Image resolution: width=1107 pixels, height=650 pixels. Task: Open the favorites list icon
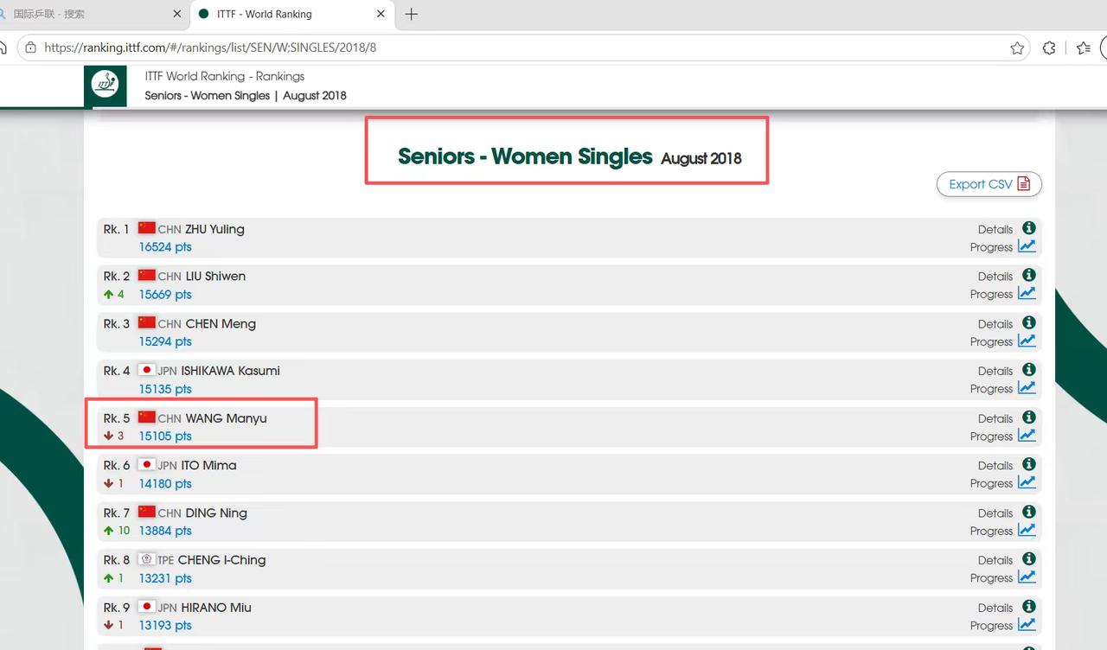[1084, 48]
